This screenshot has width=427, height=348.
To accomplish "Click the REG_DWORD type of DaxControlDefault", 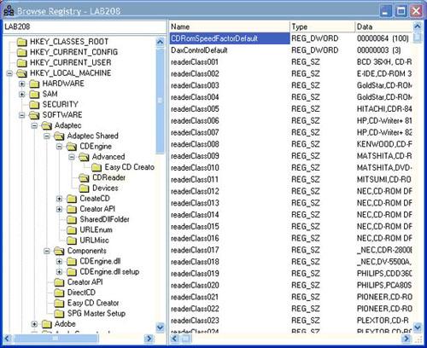I will click(x=315, y=50).
